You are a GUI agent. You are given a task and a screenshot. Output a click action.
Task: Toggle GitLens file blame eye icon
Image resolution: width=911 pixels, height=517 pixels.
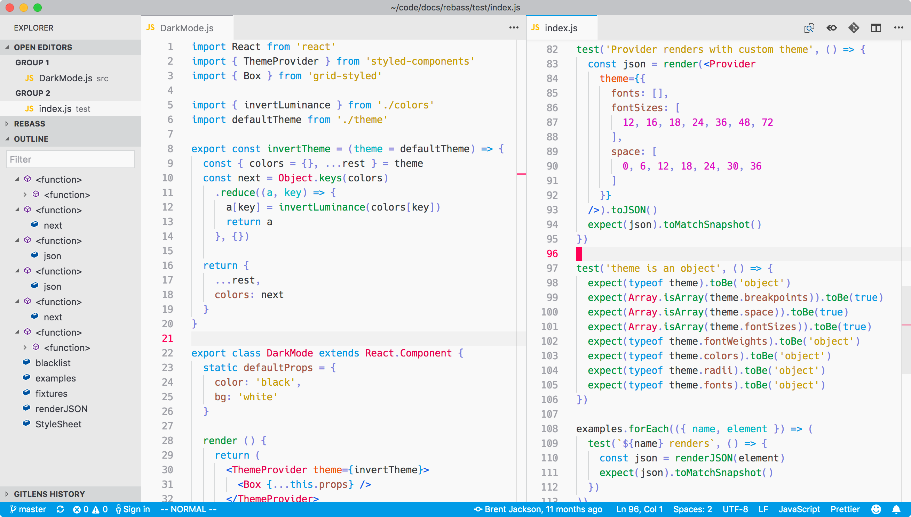831,28
